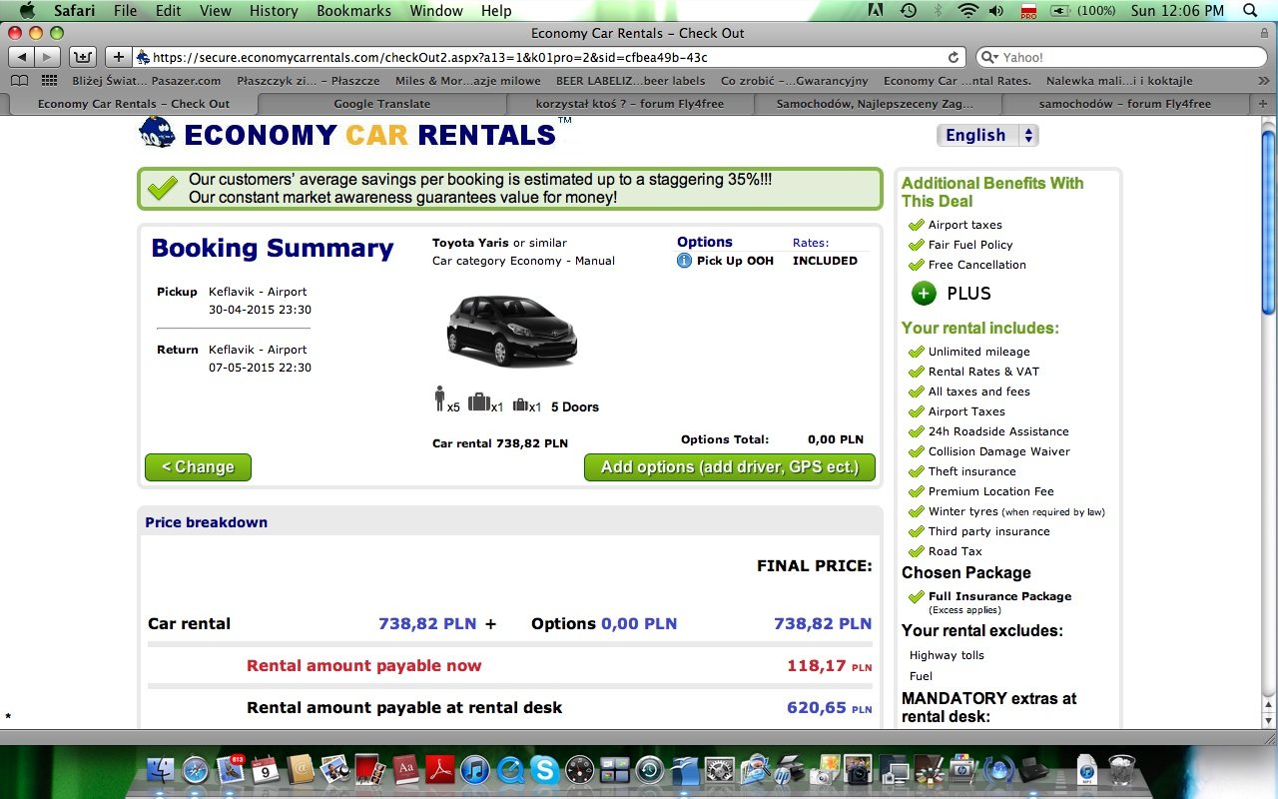This screenshot has height=799, width=1278.
Task: Click the page vertical scrollbar
Action: coord(1269,419)
